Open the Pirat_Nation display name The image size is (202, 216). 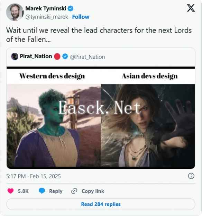tap(36, 56)
